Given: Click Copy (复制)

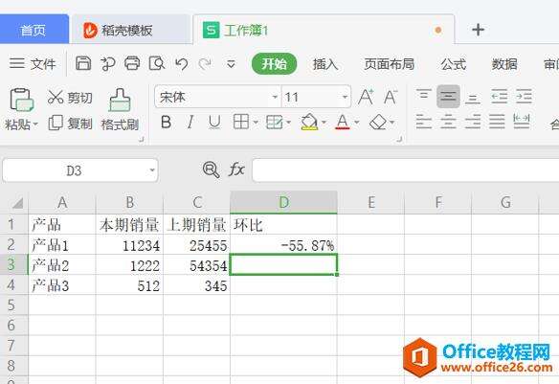Looking at the screenshot, I should point(70,123).
